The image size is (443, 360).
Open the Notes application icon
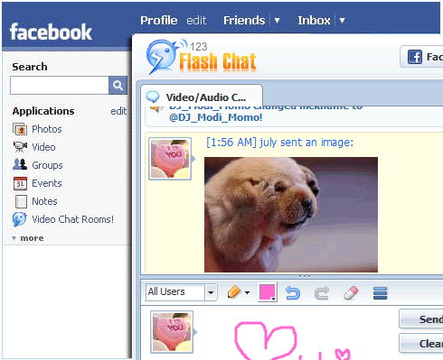[x=21, y=201]
